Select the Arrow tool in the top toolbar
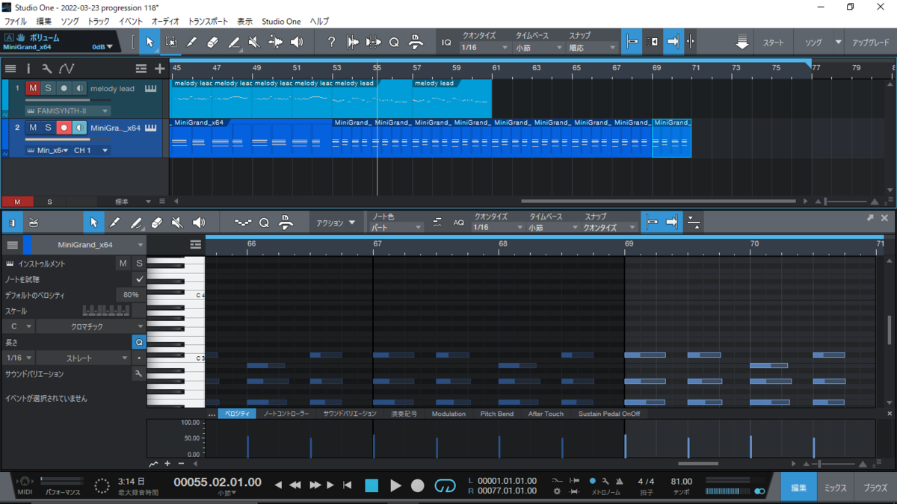The height and width of the screenshot is (504, 897). 149,43
